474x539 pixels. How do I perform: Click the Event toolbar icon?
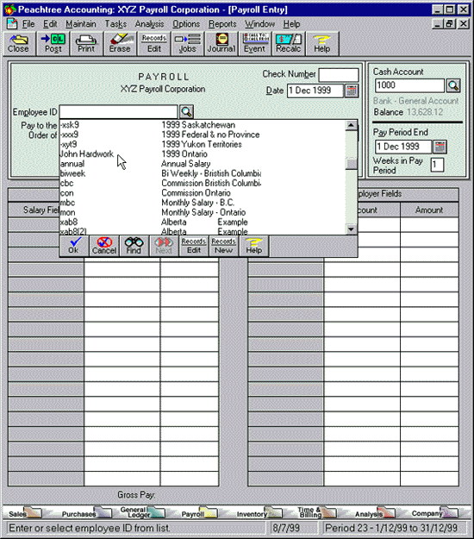tap(254, 44)
